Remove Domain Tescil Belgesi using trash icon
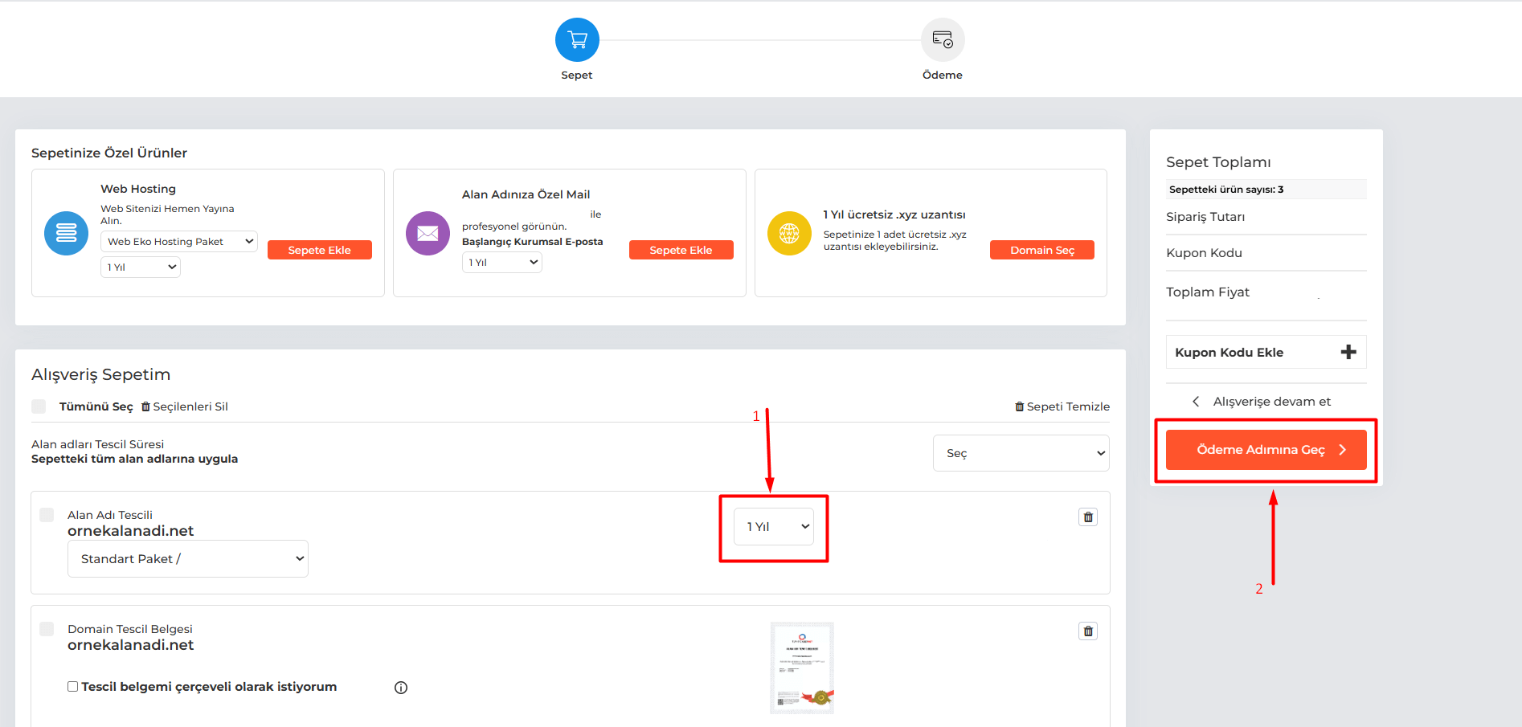This screenshot has height=727, width=1522. click(1088, 631)
